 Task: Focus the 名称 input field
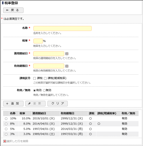point(63,28)
